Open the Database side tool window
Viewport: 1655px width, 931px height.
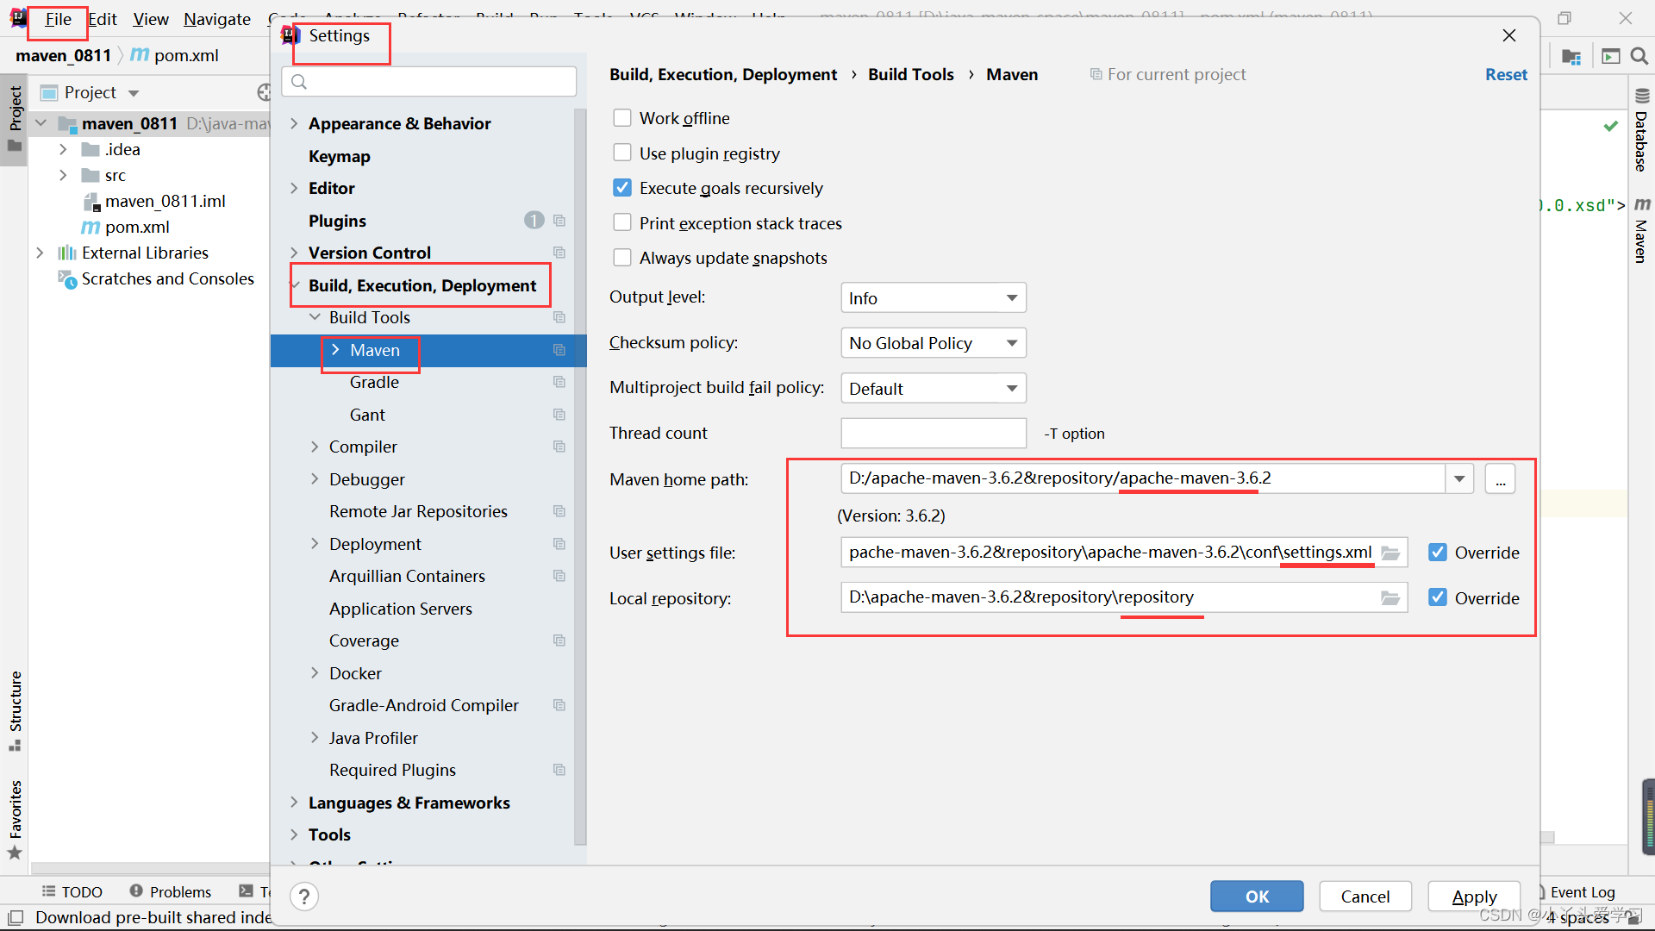coord(1641,130)
